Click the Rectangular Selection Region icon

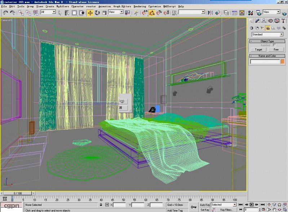click(x=74, y=13)
